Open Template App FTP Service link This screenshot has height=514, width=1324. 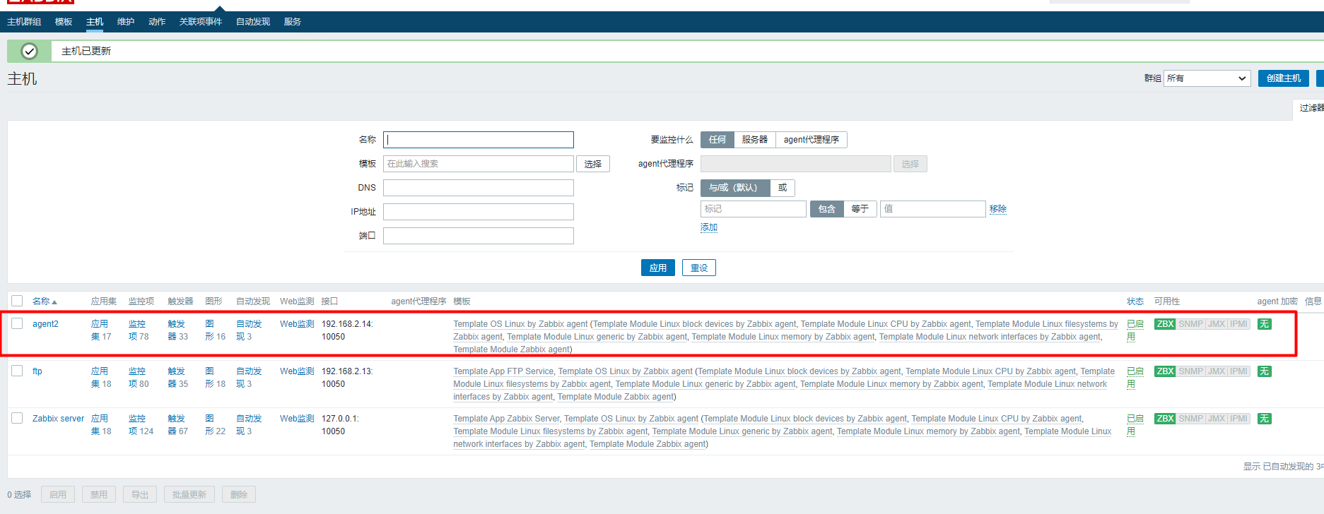(503, 371)
